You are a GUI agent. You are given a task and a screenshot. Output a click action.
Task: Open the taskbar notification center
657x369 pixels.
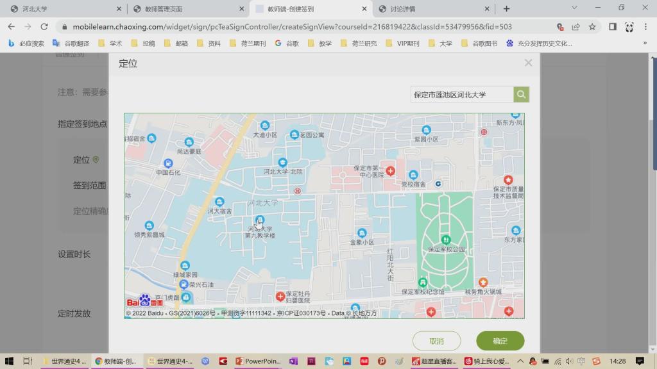coord(640,361)
